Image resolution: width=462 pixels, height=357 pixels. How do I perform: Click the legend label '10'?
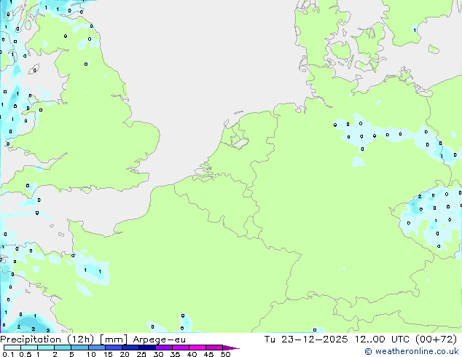coord(91,354)
